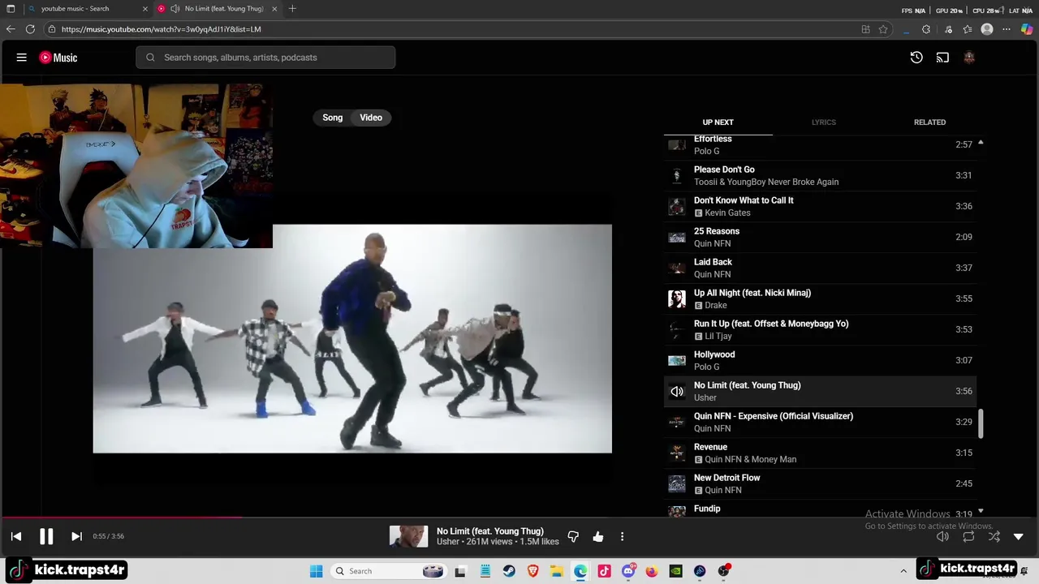Reload the page
This screenshot has width=1039, height=584.
click(x=30, y=29)
